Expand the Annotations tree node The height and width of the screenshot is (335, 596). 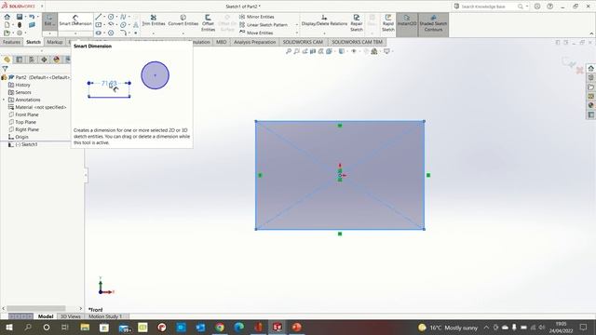4,100
